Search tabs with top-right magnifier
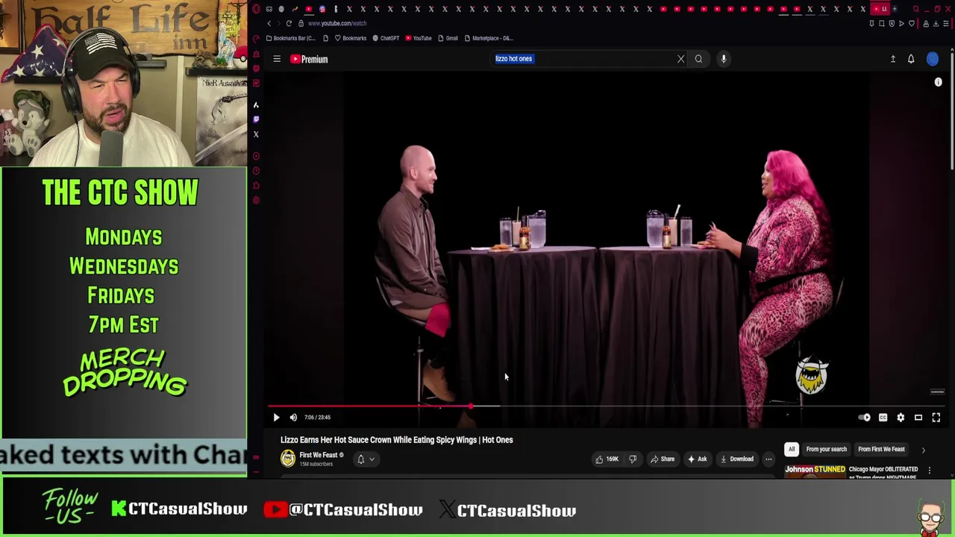This screenshot has height=537, width=955. (x=915, y=9)
